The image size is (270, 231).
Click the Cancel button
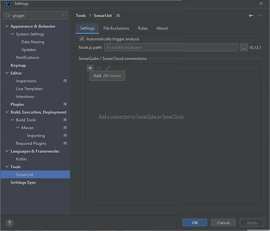[223, 223]
